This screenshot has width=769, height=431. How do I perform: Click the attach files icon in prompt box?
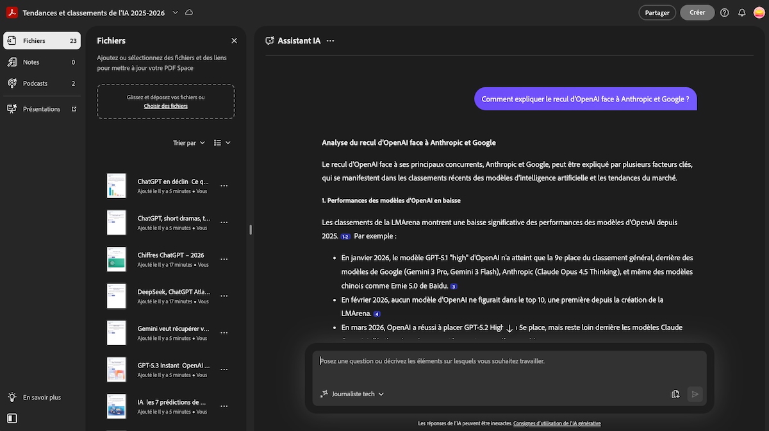coord(675,394)
